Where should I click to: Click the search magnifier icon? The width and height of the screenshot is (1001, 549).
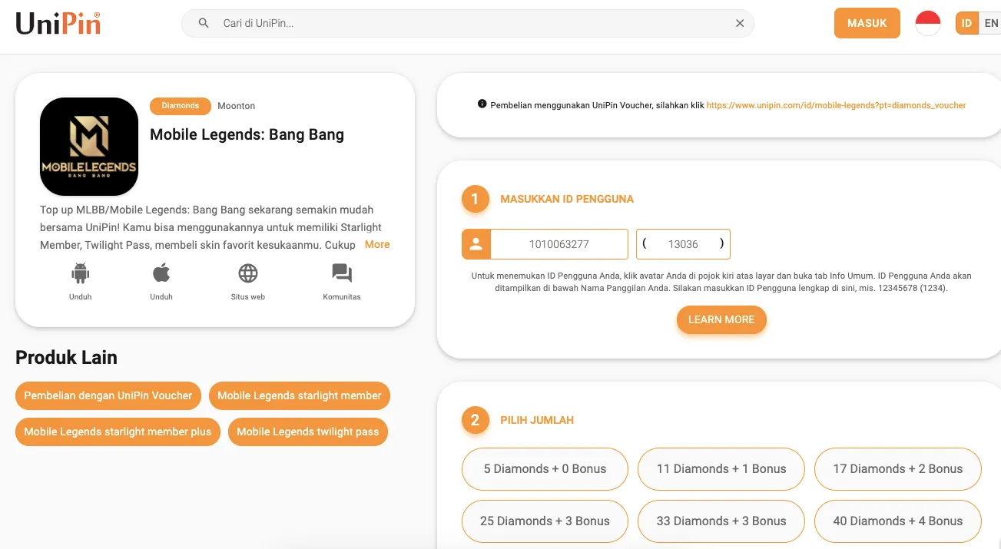204,23
